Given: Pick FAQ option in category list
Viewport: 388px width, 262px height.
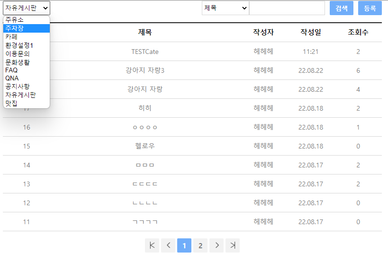Looking at the screenshot, I should 27,70.
